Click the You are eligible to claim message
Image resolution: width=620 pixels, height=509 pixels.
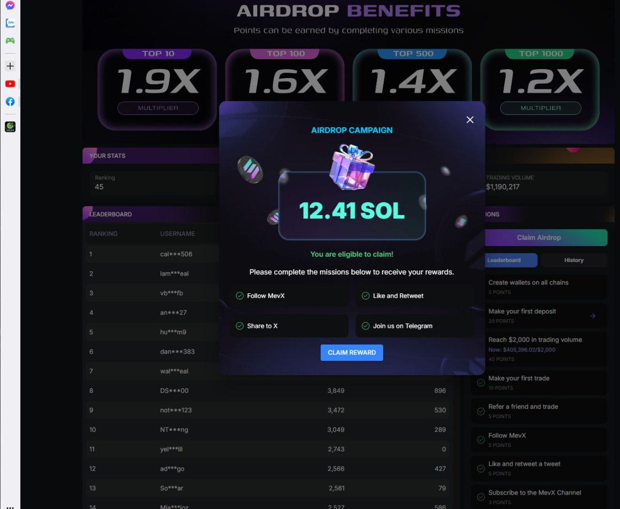click(352, 254)
